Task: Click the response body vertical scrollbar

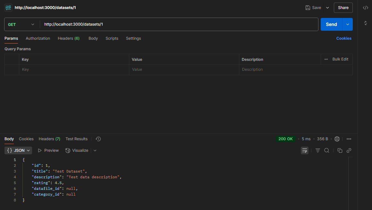Action: pyautogui.click(x=351, y=183)
